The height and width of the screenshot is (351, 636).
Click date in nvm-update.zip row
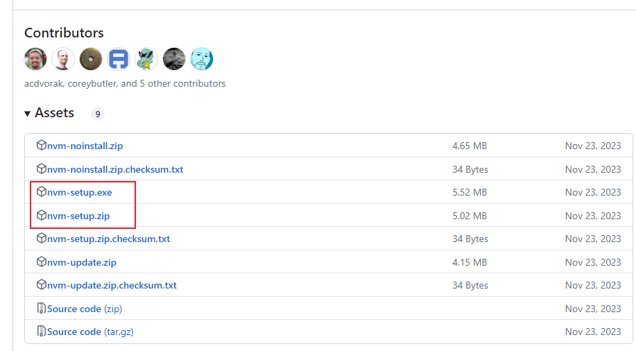coord(593,262)
